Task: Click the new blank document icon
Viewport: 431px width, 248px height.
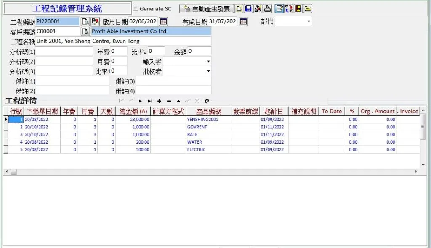Action: point(239,9)
